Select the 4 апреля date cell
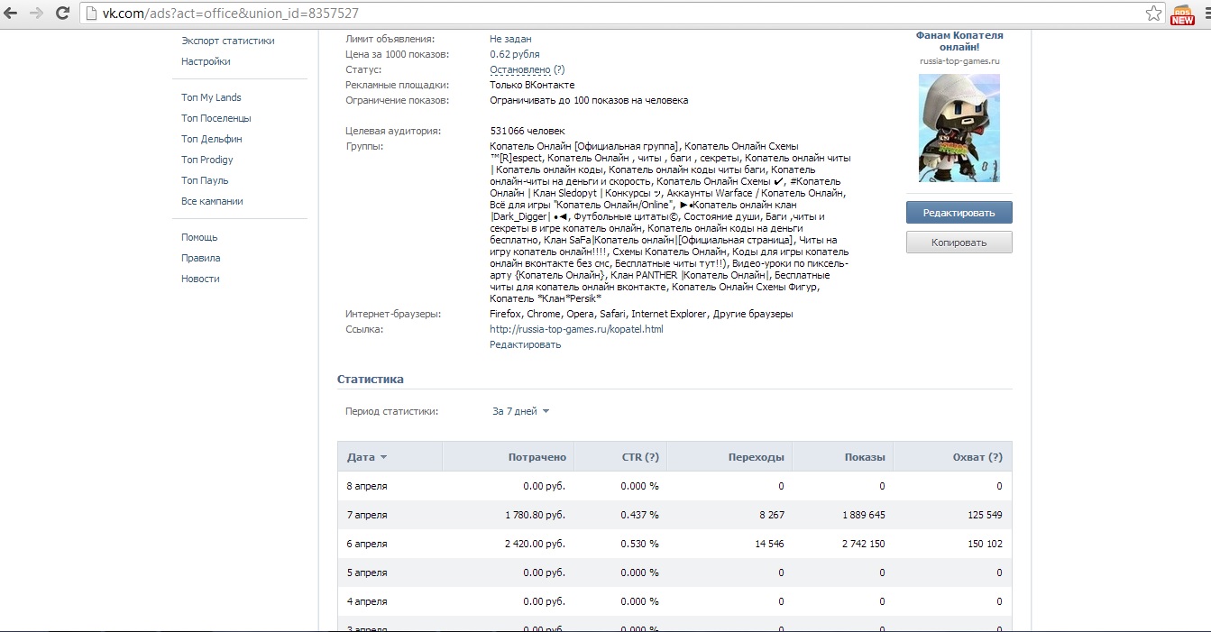 (367, 601)
